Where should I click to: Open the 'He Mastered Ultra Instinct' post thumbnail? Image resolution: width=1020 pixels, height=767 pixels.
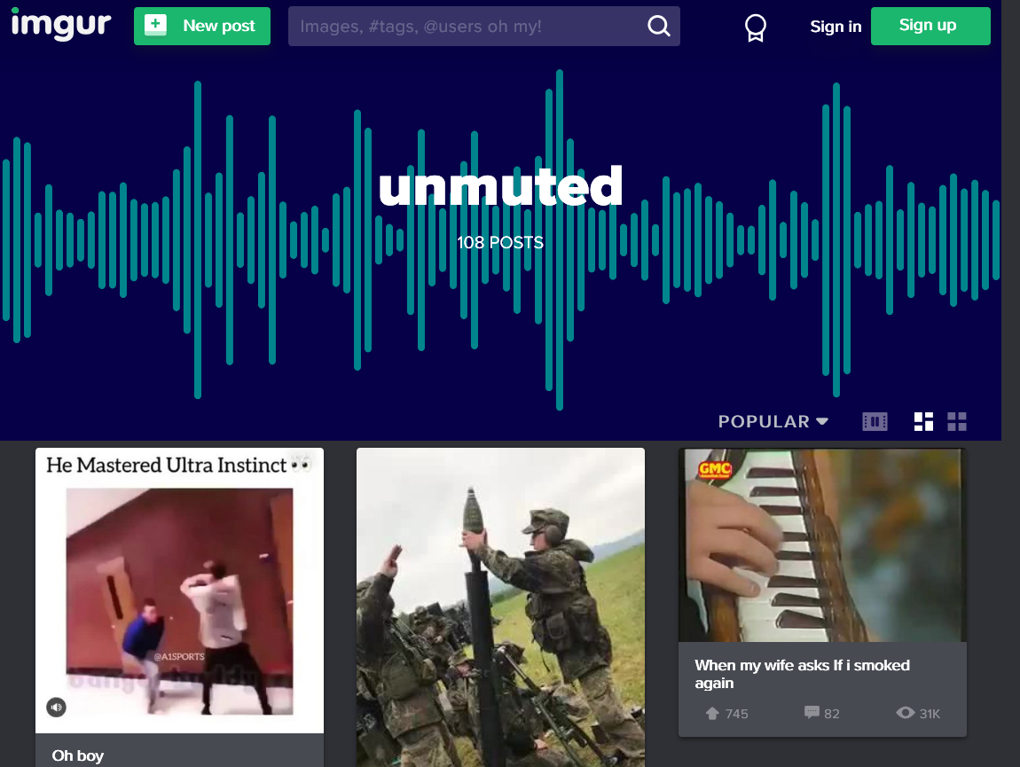(x=179, y=590)
